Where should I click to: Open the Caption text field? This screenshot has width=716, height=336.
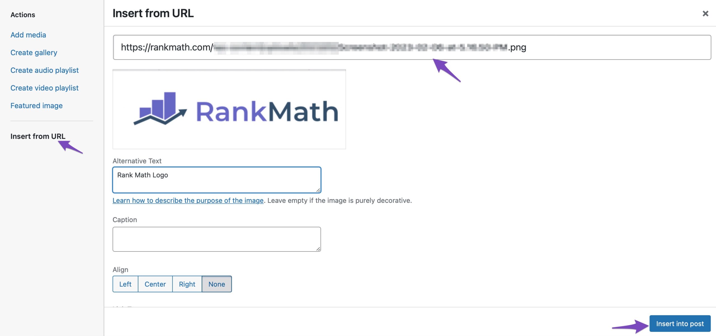pos(217,239)
